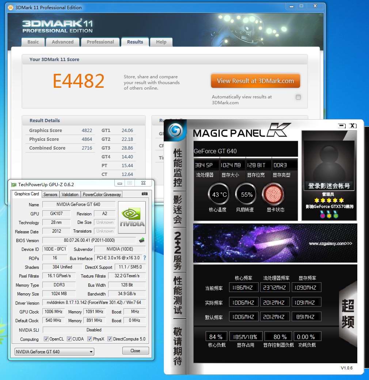Click the 55% fan speed gauge
The image size is (369, 380).
tap(247, 194)
